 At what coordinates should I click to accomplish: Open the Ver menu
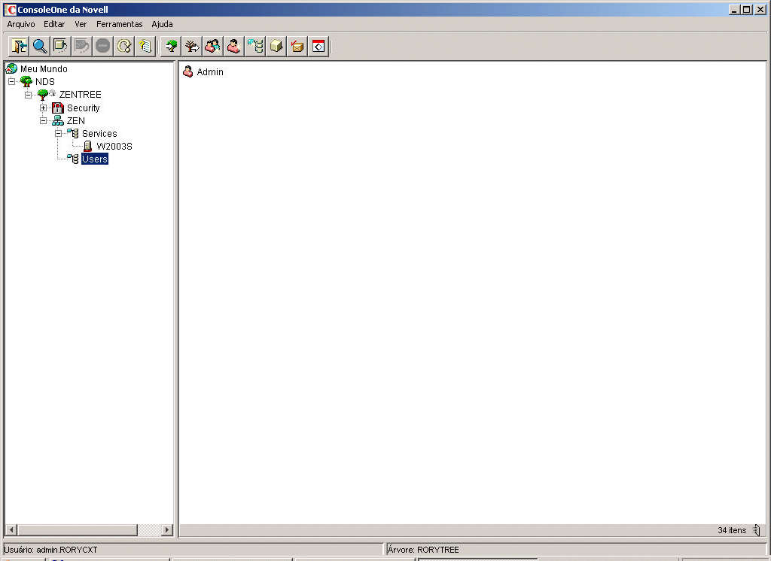[81, 24]
